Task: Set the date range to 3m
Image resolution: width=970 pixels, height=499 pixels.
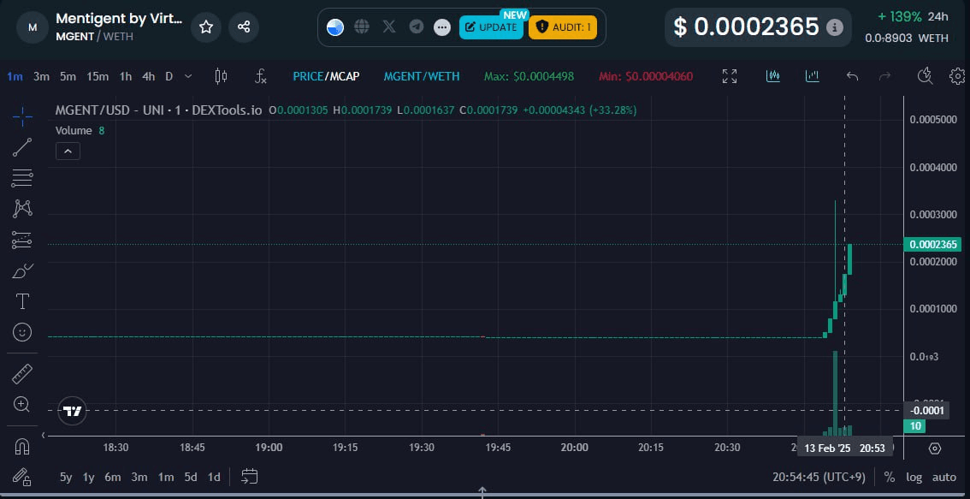Action: point(139,477)
